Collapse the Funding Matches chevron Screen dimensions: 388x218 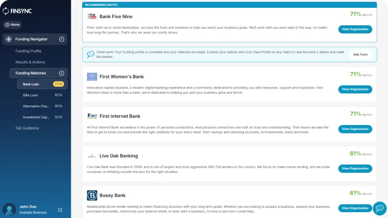coord(62,73)
